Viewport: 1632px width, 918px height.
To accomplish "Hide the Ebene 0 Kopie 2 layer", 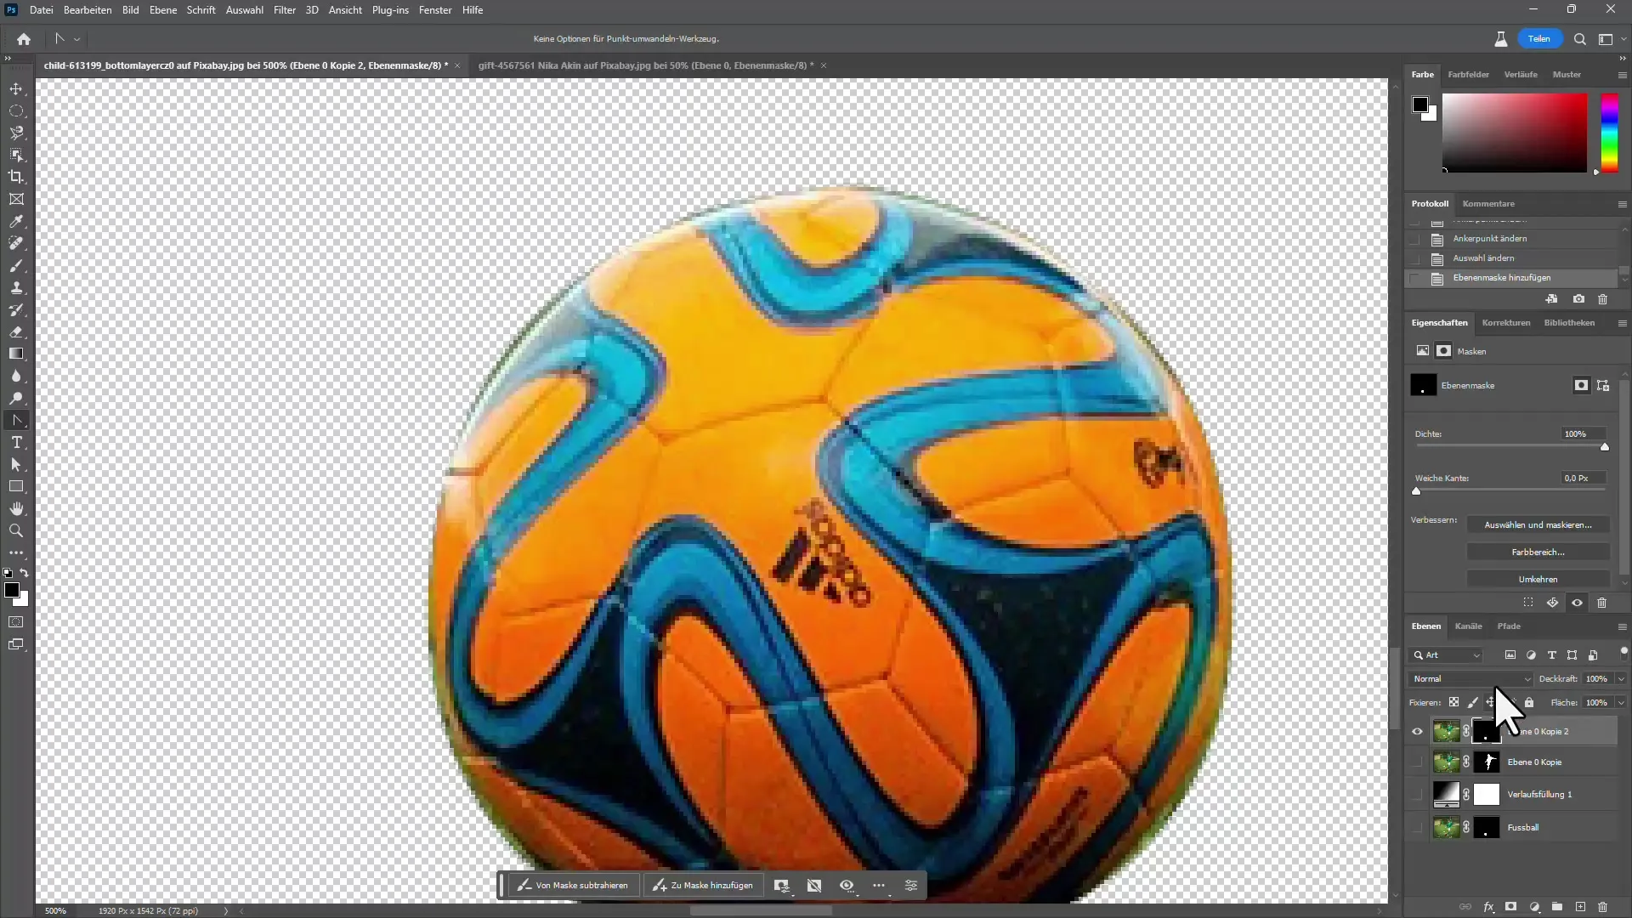I will 1417,732.
